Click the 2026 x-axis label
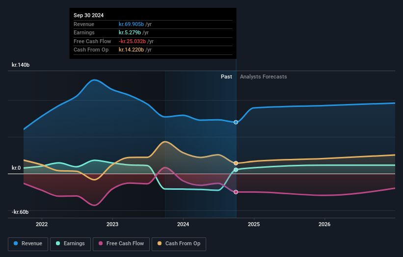The width and height of the screenshot is (403, 257). pyautogui.click(x=324, y=225)
